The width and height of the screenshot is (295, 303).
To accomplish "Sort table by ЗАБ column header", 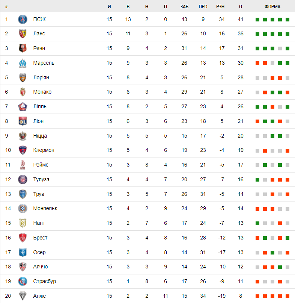I will pos(184,6).
